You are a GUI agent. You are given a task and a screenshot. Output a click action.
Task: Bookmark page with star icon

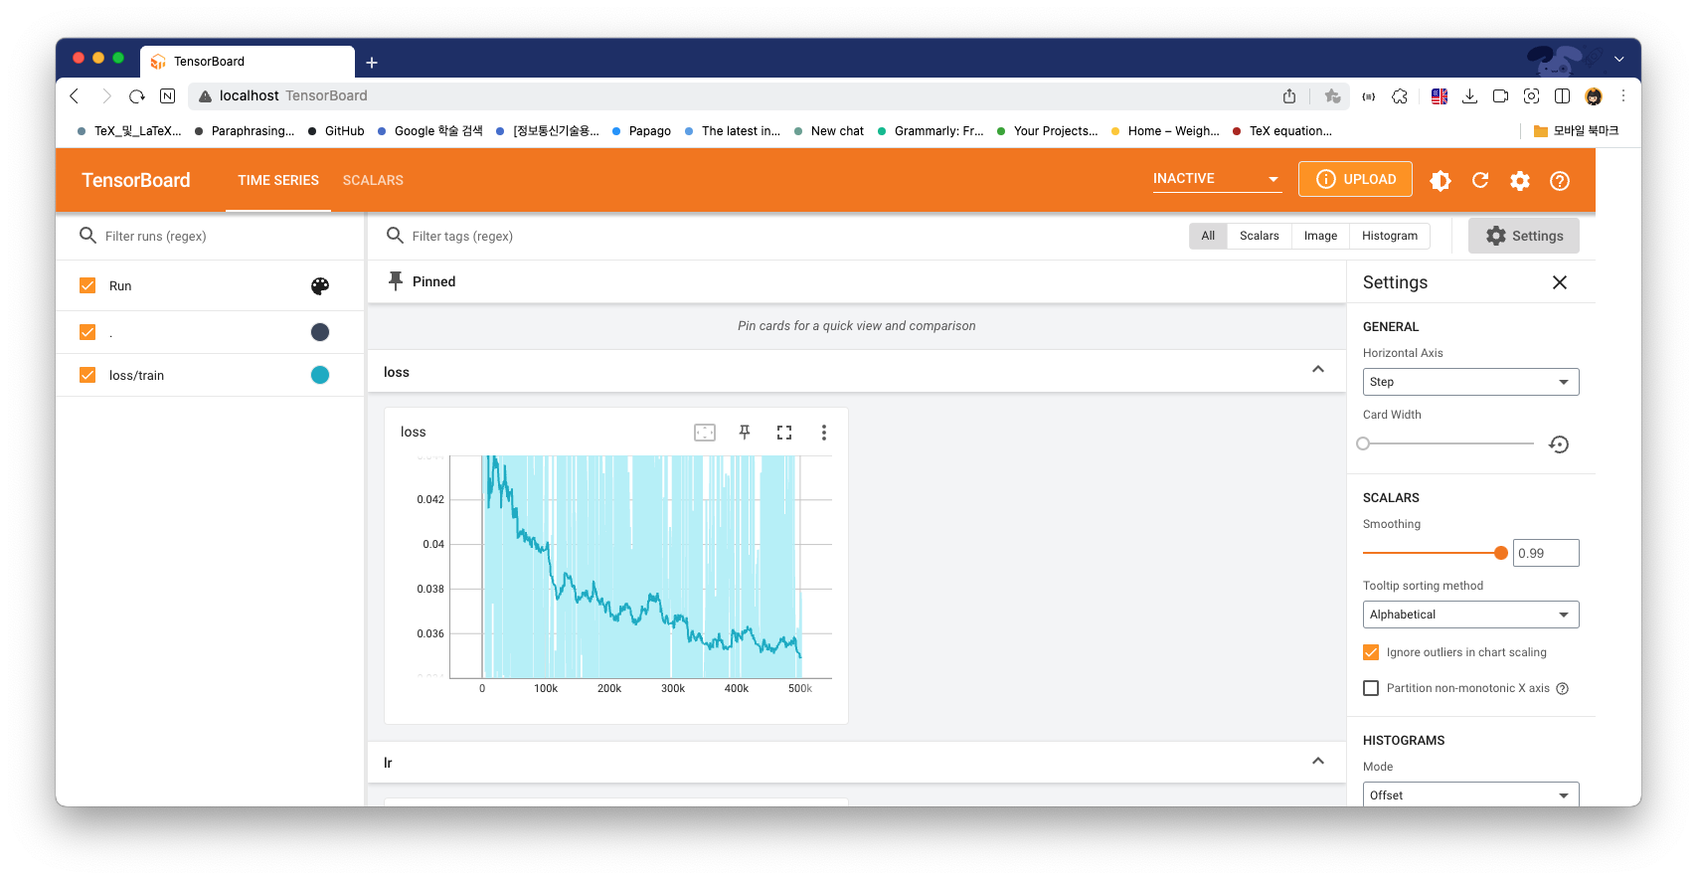pyautogui.click(x=1332, y=95)
